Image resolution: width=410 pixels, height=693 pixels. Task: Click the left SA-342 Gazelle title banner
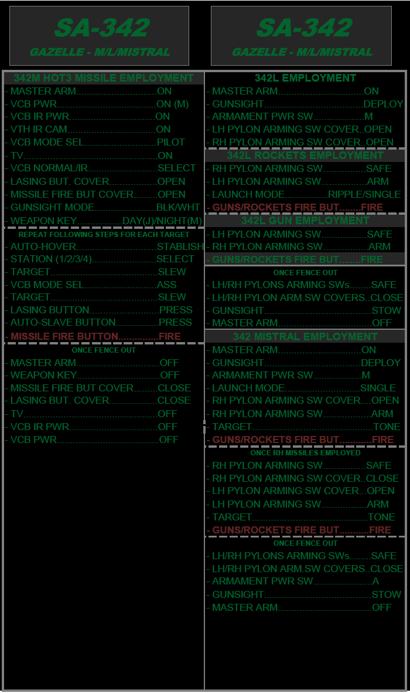(x=99, y=36)
